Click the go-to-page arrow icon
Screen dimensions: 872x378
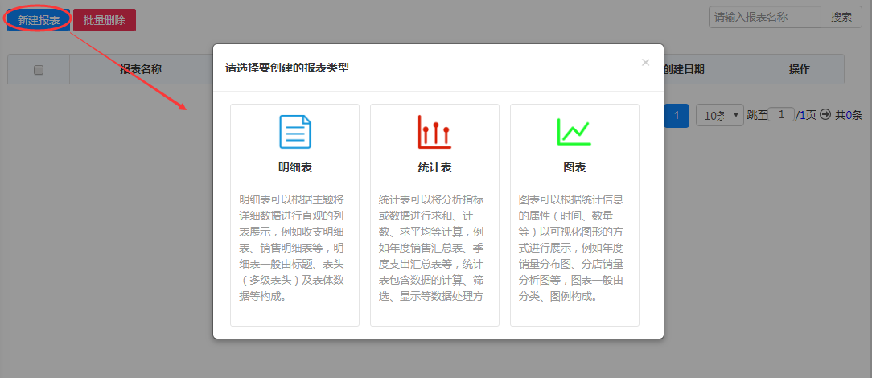pyautogui.click(x=825, y=115)
